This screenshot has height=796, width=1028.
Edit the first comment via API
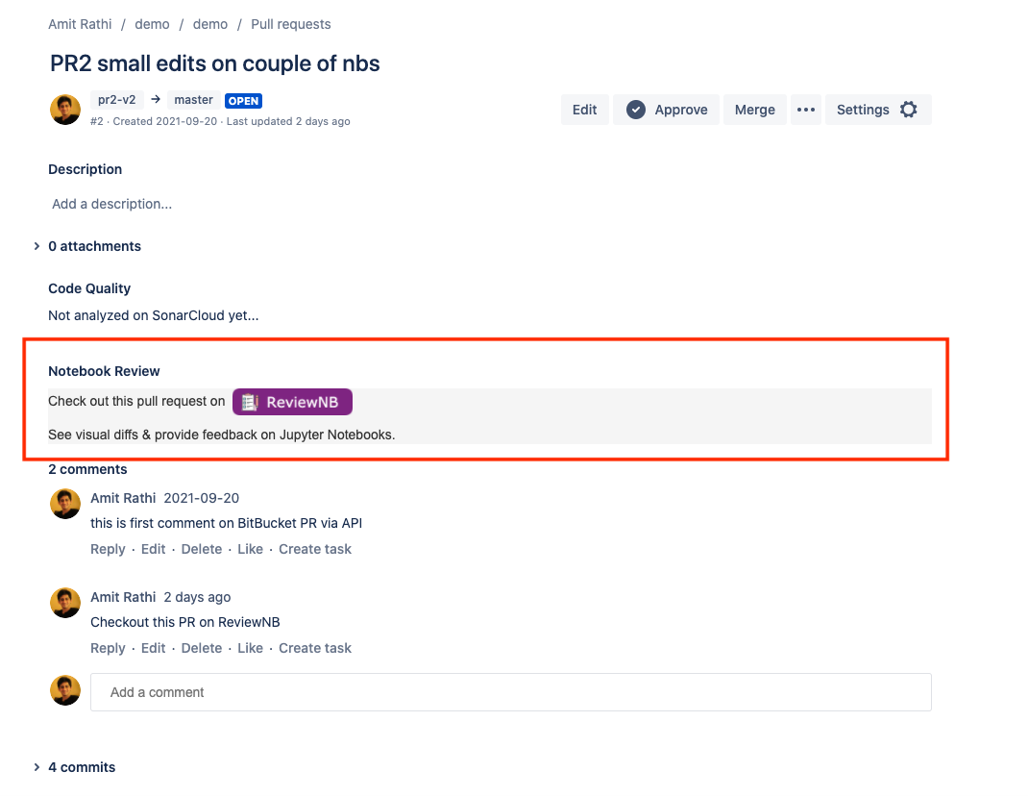click(x=154, y=549)
